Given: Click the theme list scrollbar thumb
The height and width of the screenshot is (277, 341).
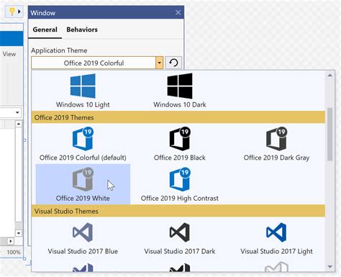Looking at the screenshot, I should (x=330, y=135).
